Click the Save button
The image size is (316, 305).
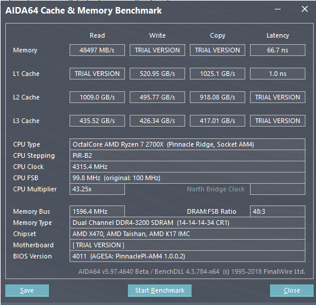[x=27, y=290]
